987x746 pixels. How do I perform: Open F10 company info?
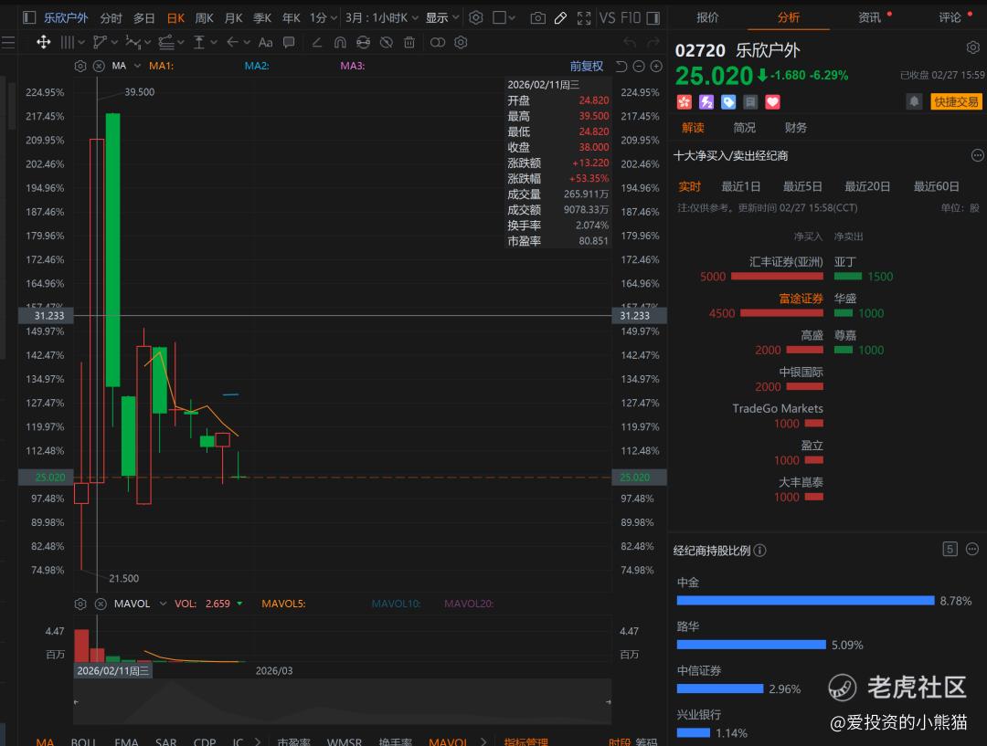pyautogui.click(x=630, y=17)
